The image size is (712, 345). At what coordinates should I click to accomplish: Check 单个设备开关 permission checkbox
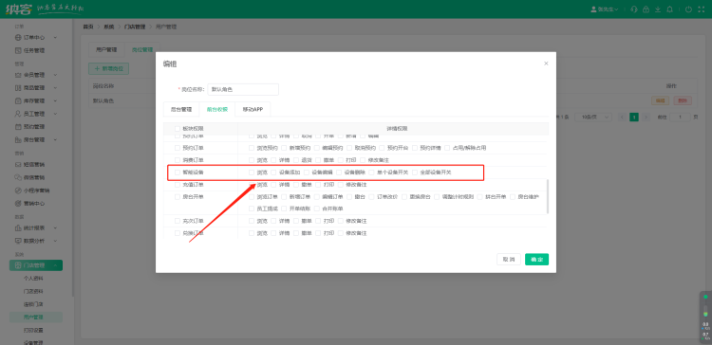pyautogui.click(x=371, y=172)
